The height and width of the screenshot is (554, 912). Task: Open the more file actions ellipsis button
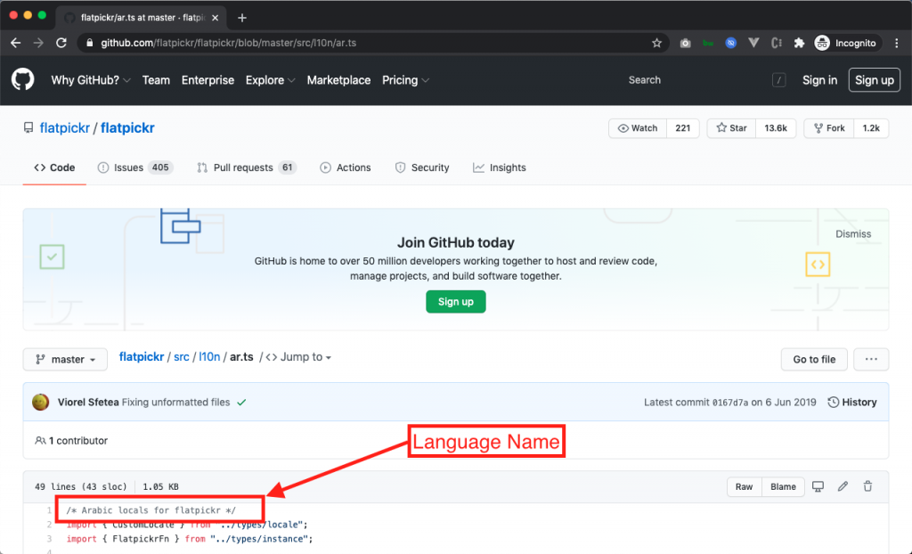(x=871, y=359)
